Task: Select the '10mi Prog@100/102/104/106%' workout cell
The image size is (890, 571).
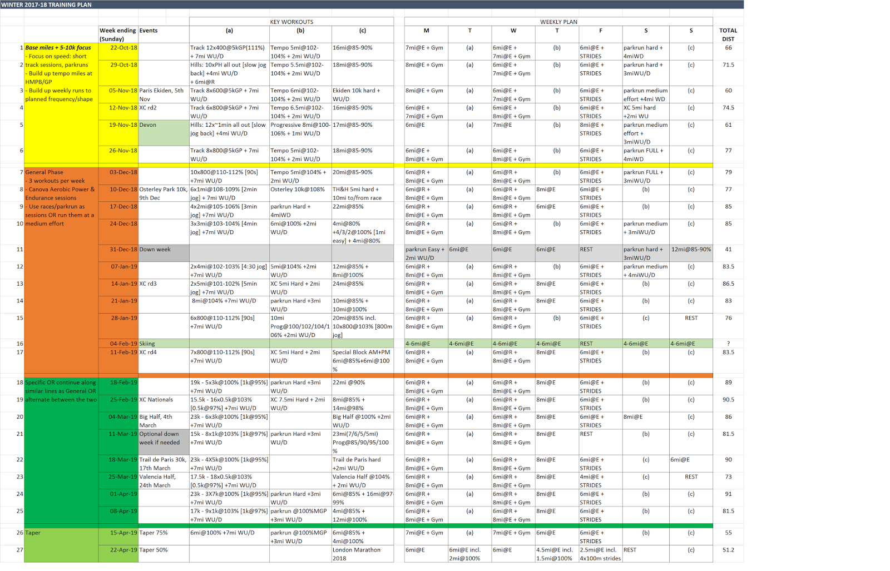Action: (x=300, y=327)
